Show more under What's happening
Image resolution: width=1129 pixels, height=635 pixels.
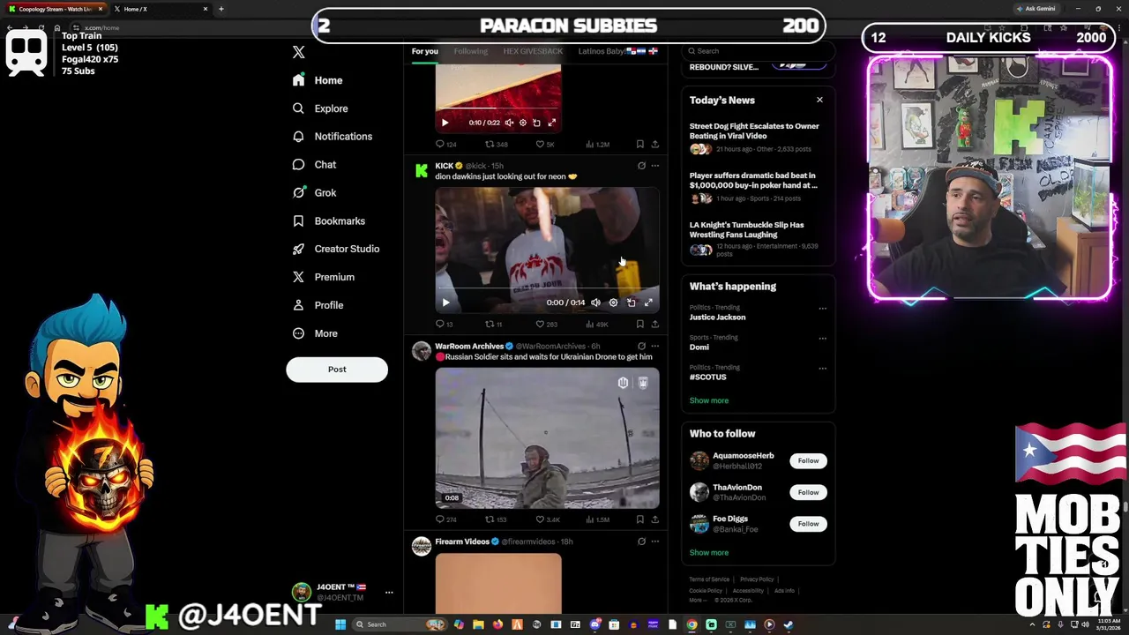point(709,400)
